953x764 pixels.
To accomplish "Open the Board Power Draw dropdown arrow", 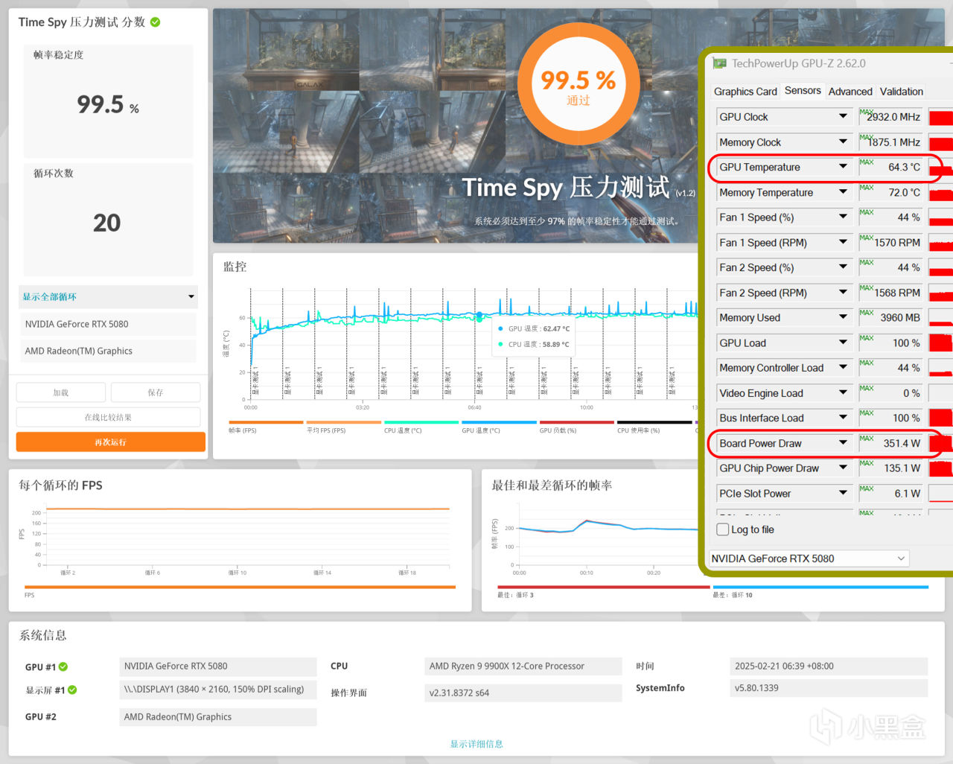I will (843, 443).
